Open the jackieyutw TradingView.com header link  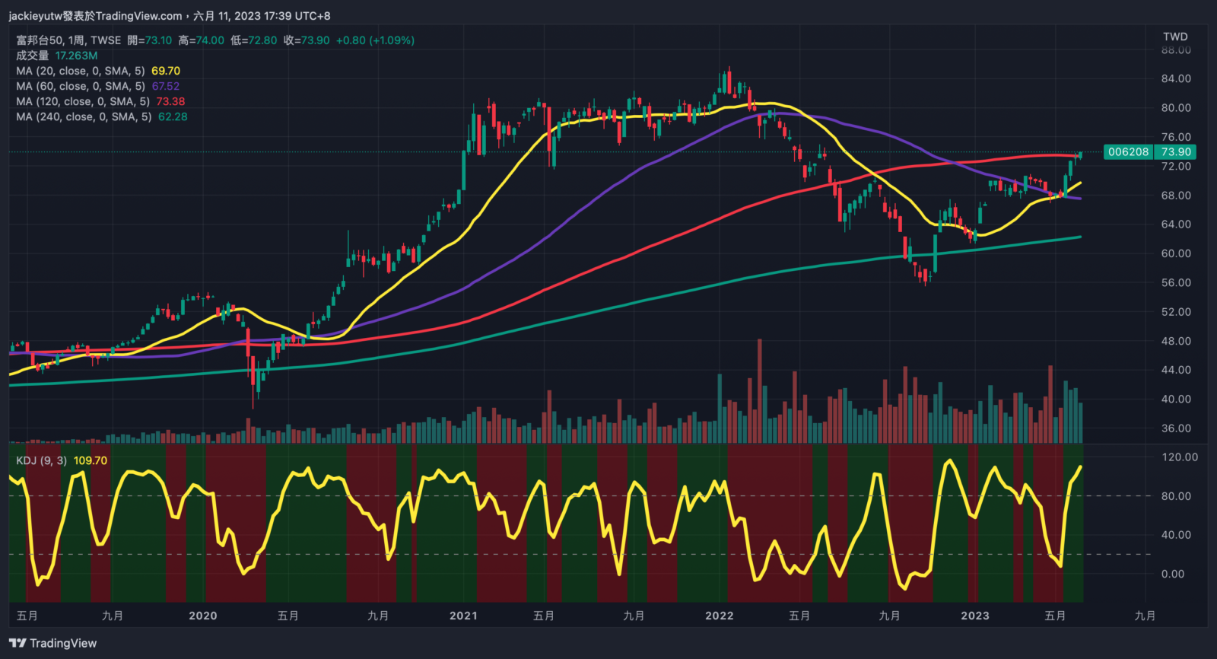click(95, 16)
